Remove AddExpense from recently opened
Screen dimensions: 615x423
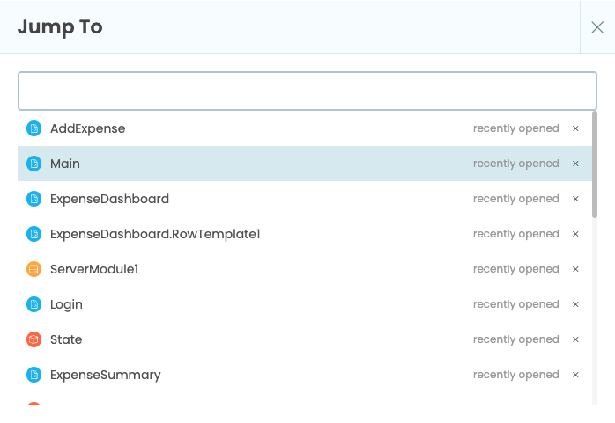pos(575,128)
